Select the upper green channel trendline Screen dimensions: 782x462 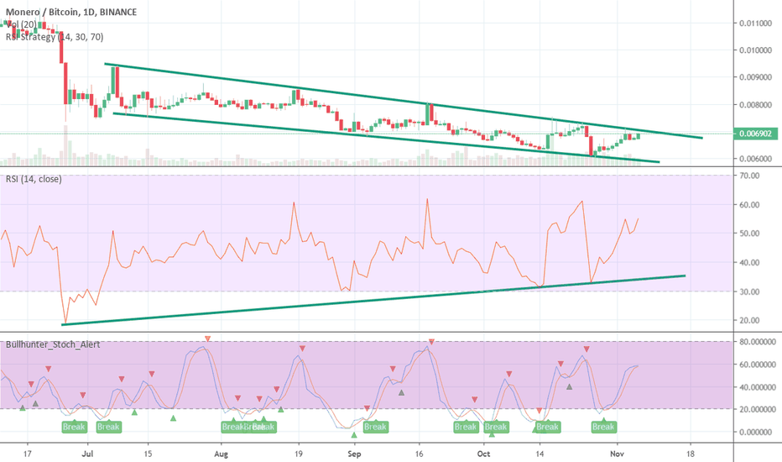(x=403, y=101)
